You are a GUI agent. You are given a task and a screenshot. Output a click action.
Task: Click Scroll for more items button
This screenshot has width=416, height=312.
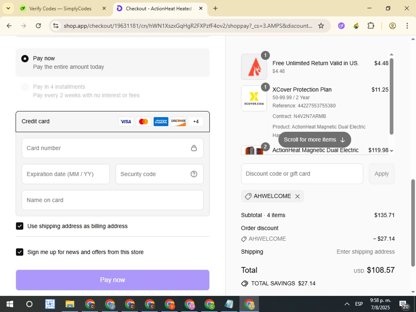[x=314, y=140]
